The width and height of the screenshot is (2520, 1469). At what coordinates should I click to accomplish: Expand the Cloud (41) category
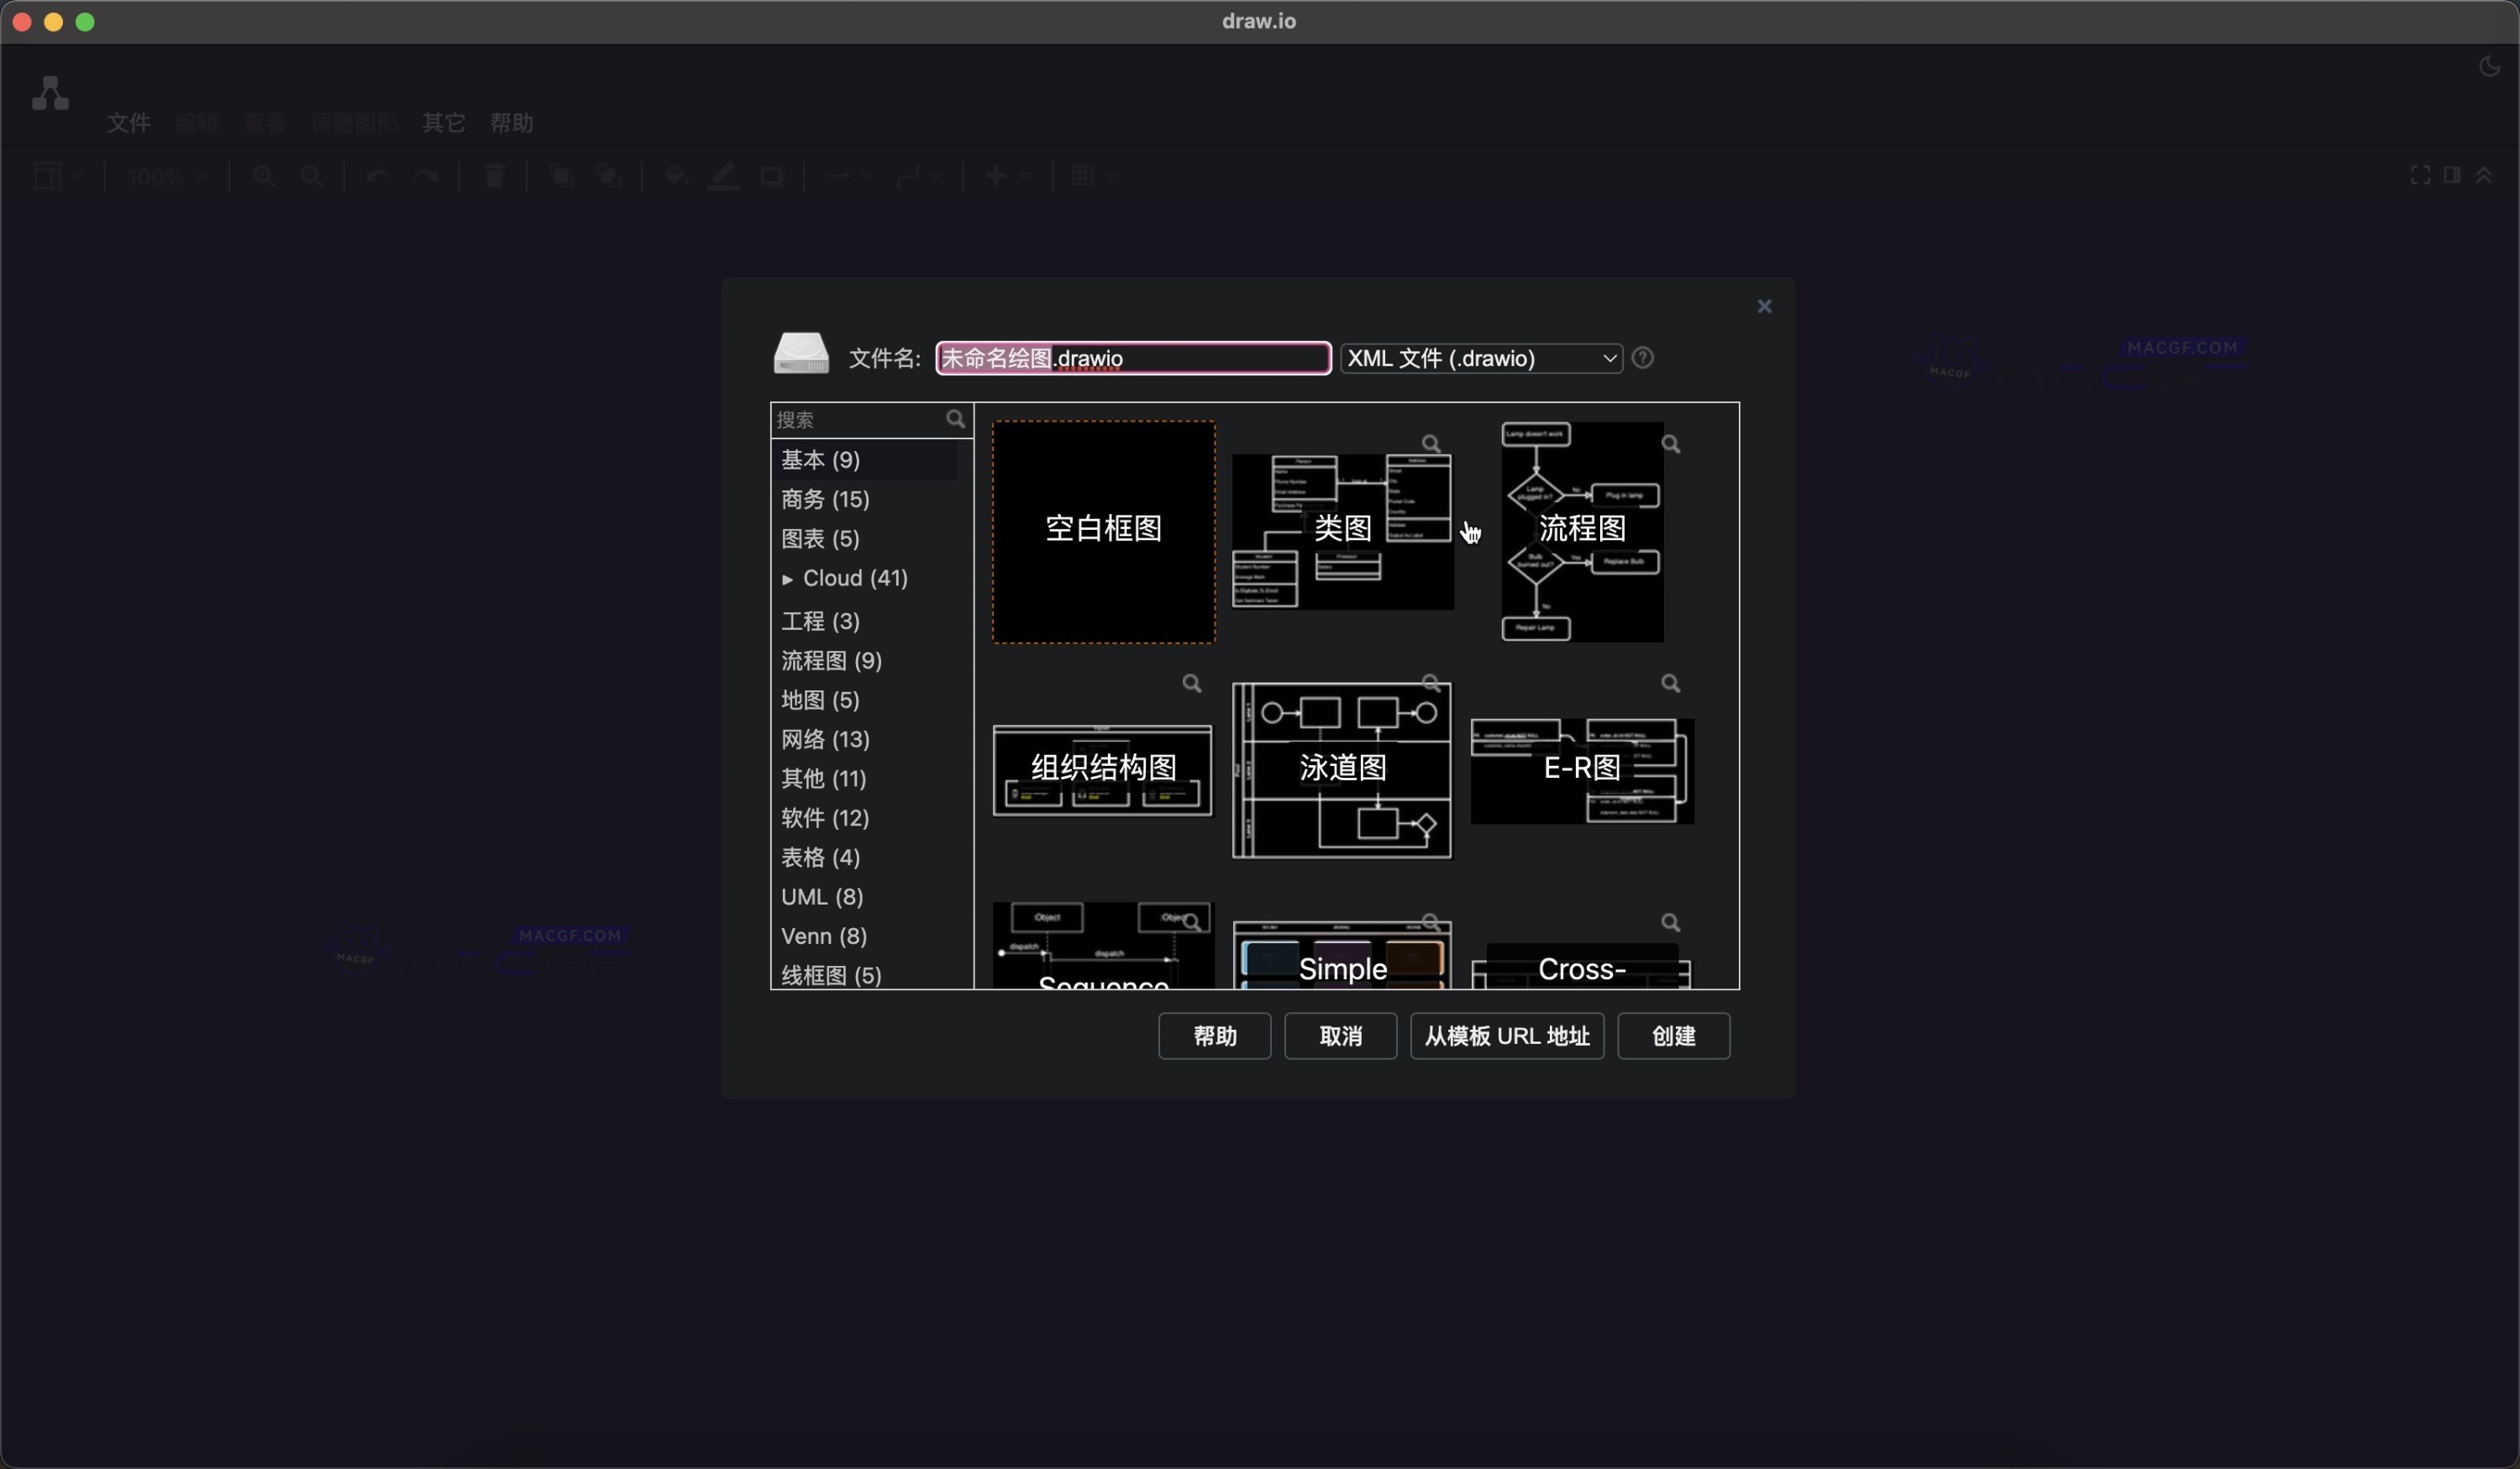click(x=789, y=578)
